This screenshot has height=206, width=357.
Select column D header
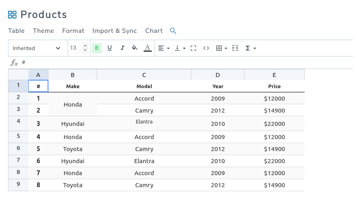point(218,75)
